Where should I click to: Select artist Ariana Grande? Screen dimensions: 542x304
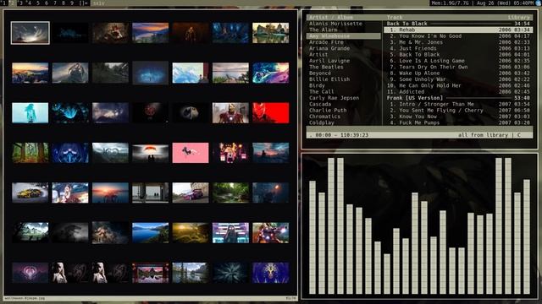coord(329,49)
